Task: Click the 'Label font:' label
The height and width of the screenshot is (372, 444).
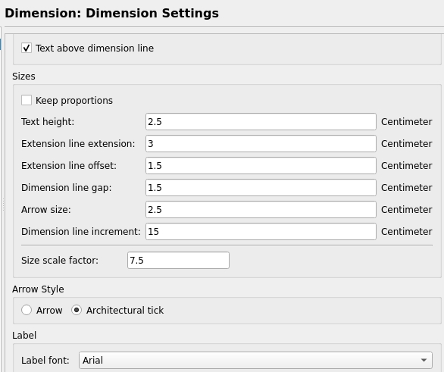Action: [x=45, y=360]
